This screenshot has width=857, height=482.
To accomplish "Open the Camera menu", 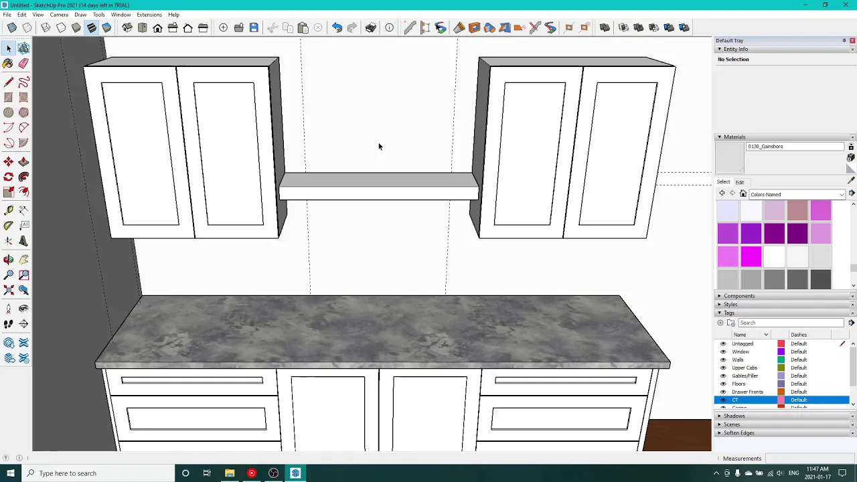I will pos(59,15).
